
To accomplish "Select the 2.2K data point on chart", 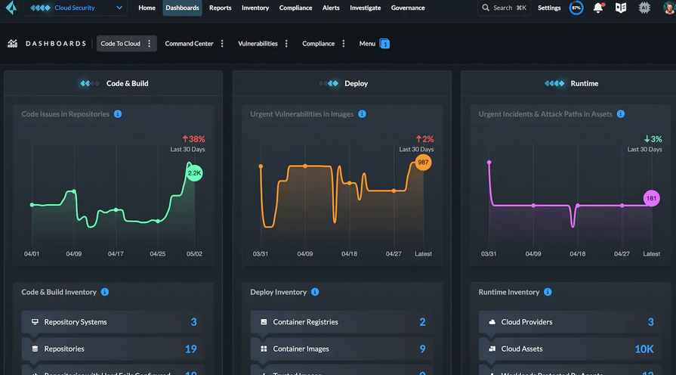I will coord(194,173).
